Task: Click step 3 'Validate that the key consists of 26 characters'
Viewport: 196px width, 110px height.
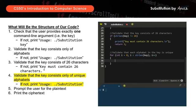Action: [51, 62]
